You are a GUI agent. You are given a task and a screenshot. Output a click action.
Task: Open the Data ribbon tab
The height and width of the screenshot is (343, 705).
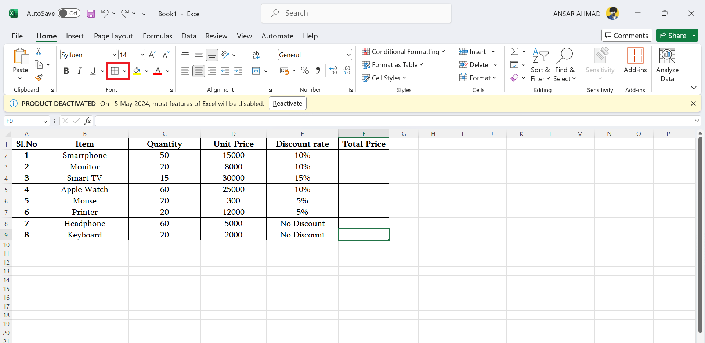[188, 36]
